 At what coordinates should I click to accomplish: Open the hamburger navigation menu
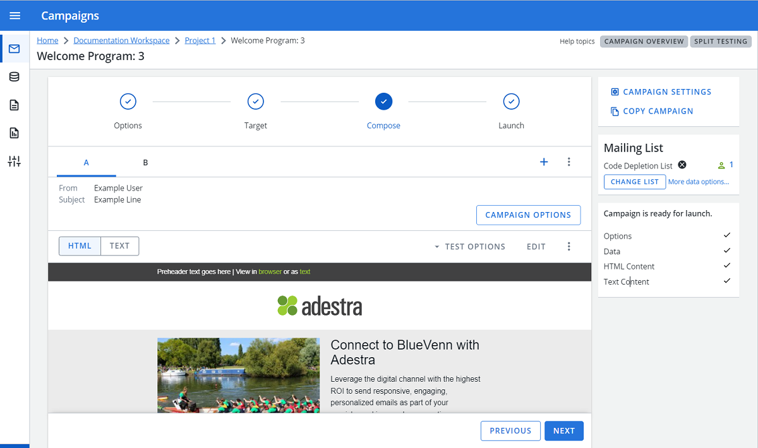(15, 16)
